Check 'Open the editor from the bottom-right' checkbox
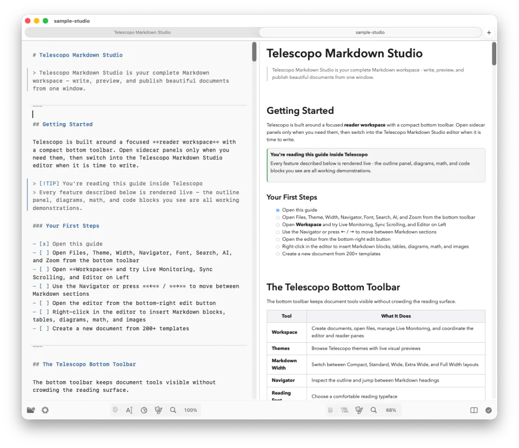Viewport: 519px width, 448px height. [278, 239]
